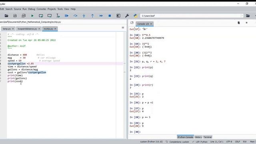
Task: Interrupt kernel stop icon in console pane
Action: tap(246, 23)
